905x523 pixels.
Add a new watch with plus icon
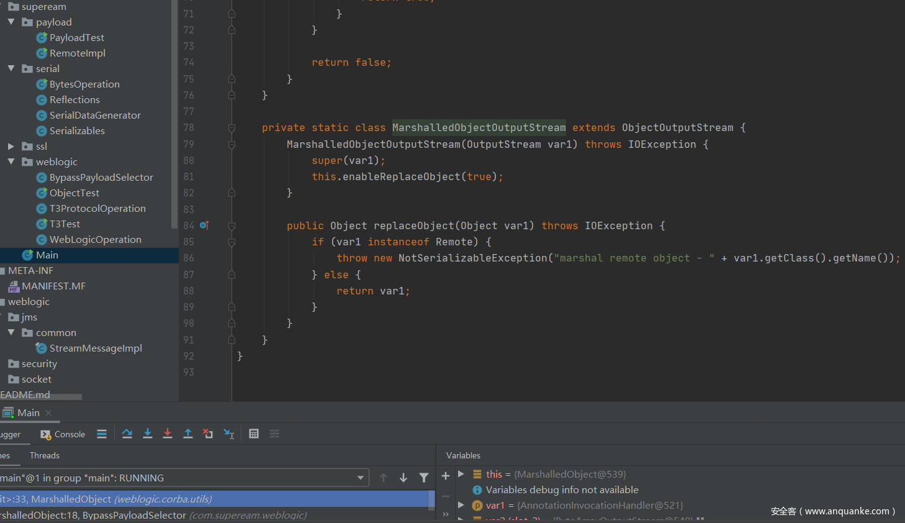(446, 476)
